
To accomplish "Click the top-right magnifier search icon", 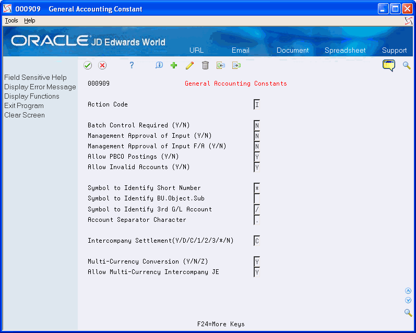I will pos(407,65).
